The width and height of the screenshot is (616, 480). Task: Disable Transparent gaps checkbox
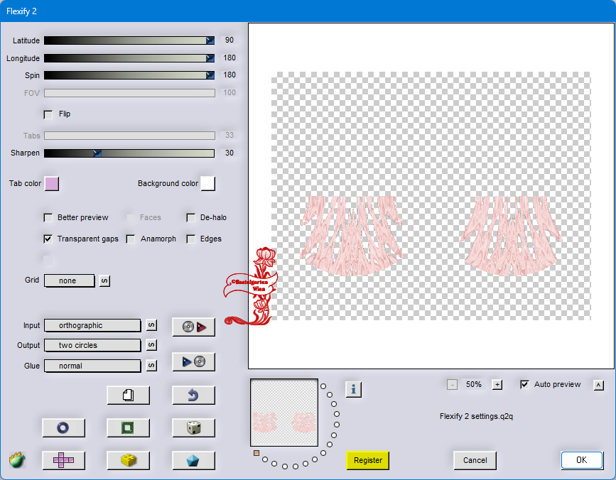tap(48, 239)
